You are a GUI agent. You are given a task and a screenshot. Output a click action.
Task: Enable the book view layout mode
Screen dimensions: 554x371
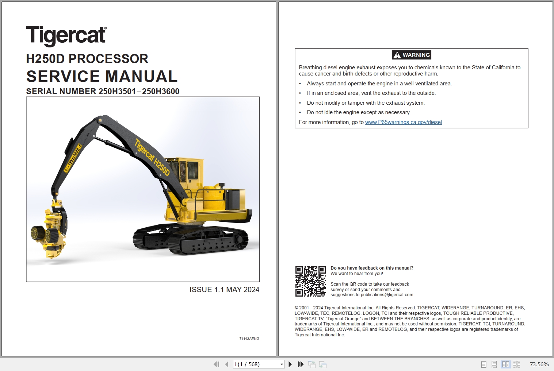click(517, 364)
